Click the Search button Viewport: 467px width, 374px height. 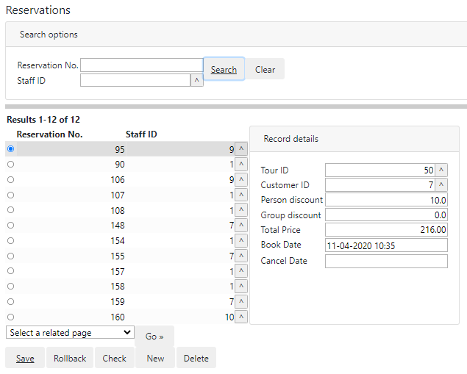click(224, 69)
